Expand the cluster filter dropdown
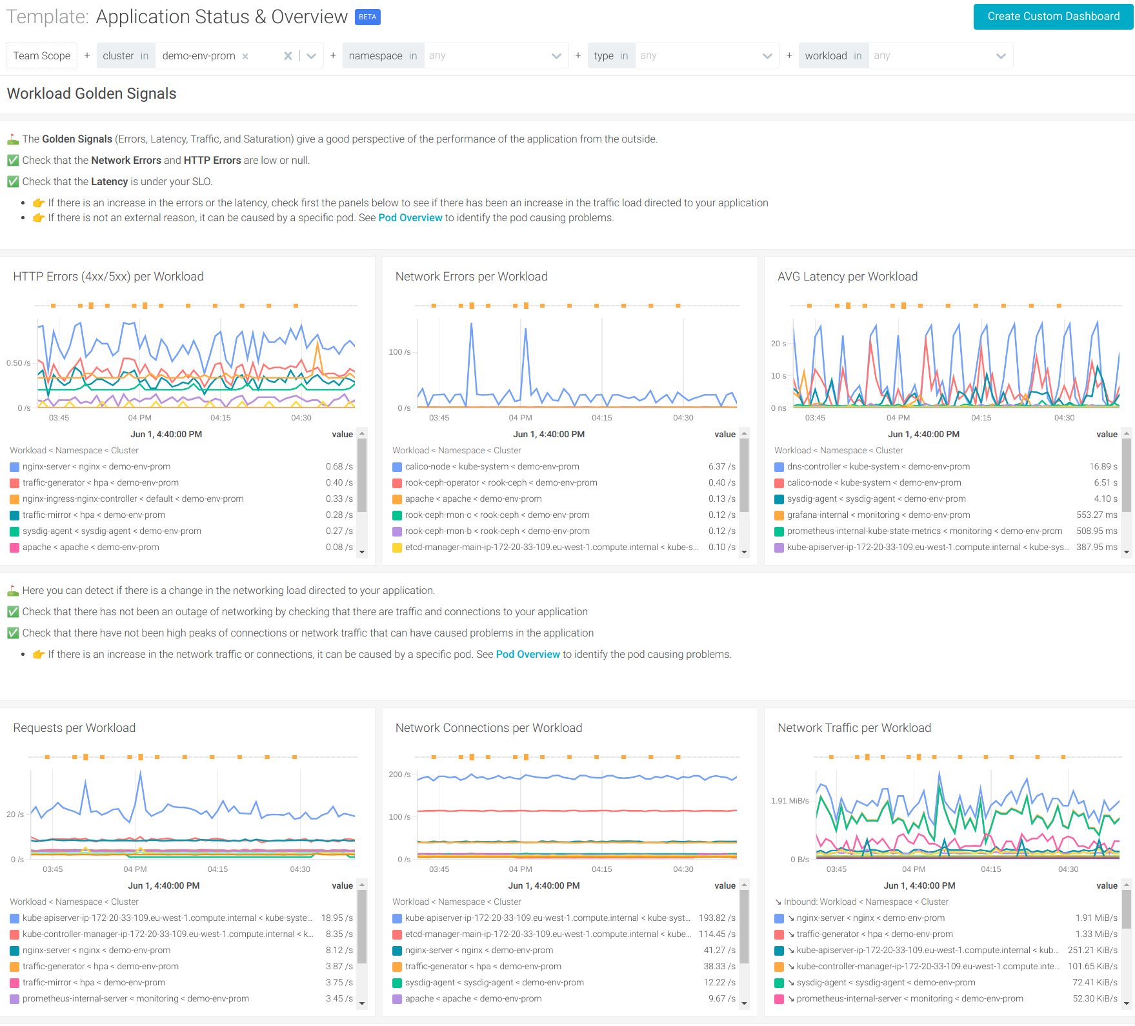The width and height of the screenshot is (1135, 1026). 312,56
